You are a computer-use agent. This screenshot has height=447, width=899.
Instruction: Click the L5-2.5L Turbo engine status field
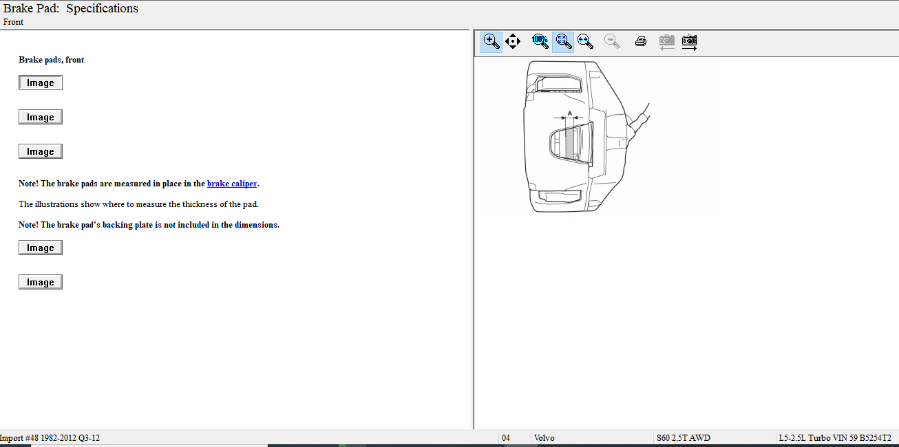tap(834, 438)
